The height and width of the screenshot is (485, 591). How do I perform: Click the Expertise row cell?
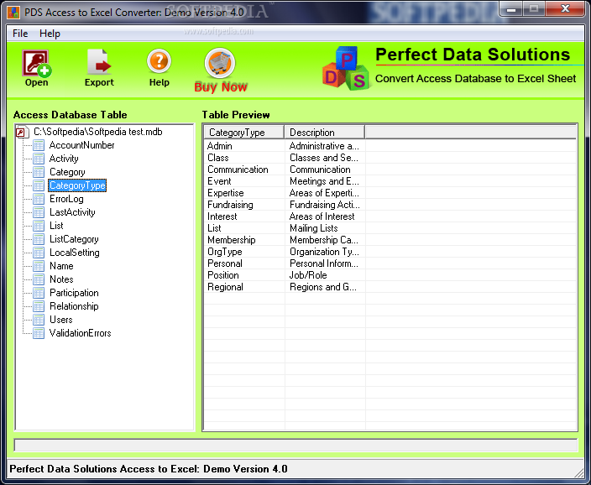(225, 193)
